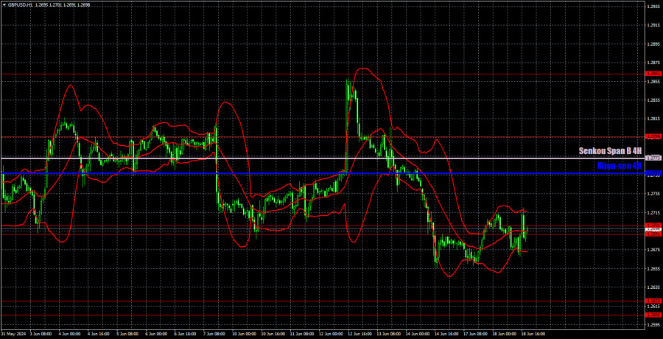Click the 1.2895 price scale value

click(653, 44)
